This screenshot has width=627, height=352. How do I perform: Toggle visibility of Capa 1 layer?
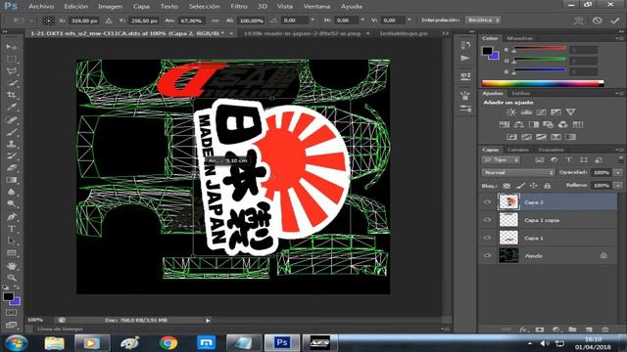(488, 238)
